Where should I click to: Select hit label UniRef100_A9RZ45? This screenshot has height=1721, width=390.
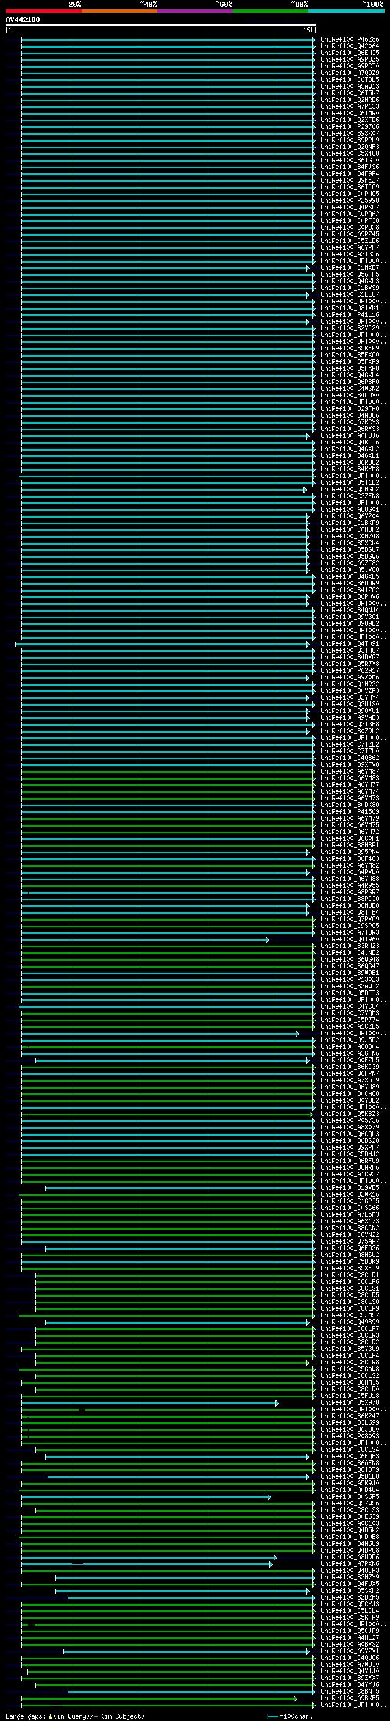pos(350,234)
